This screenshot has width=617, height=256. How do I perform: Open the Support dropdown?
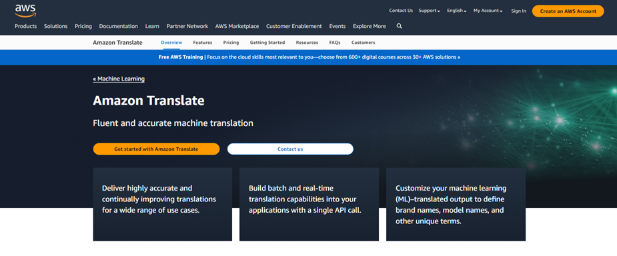430,11
